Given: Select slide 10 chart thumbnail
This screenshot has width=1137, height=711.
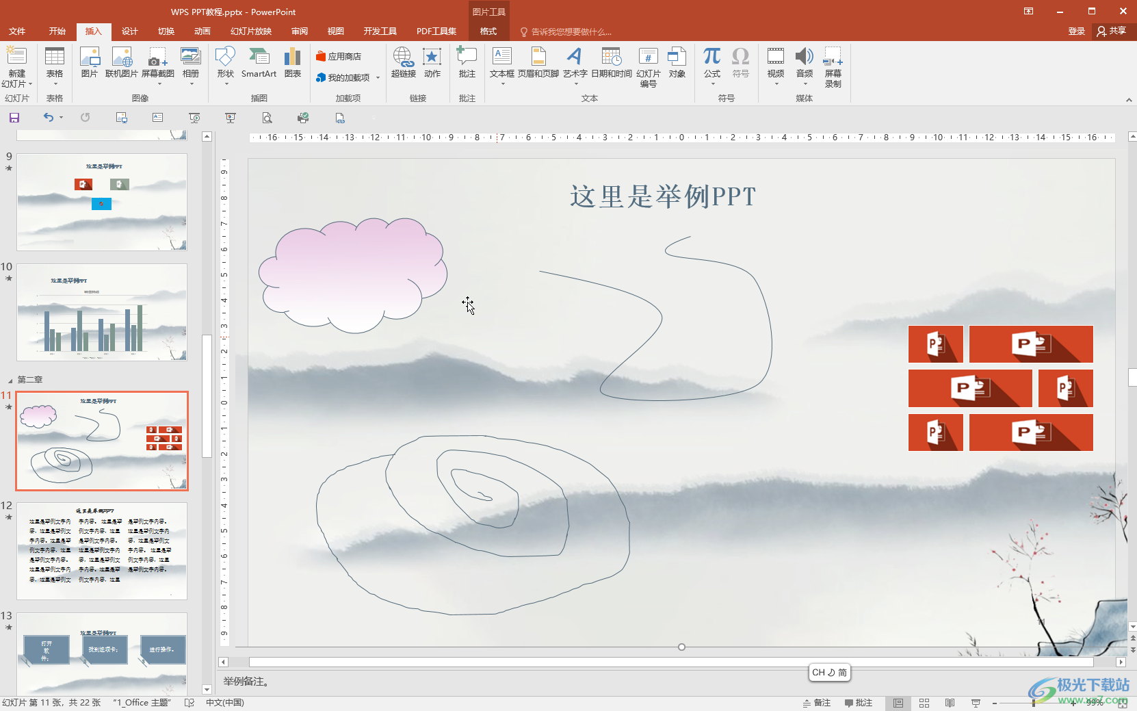Looking at the screenshot, I should click(x=102, y=313).
